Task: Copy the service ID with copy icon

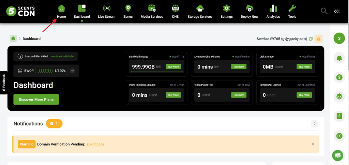Action: (311, 39)
